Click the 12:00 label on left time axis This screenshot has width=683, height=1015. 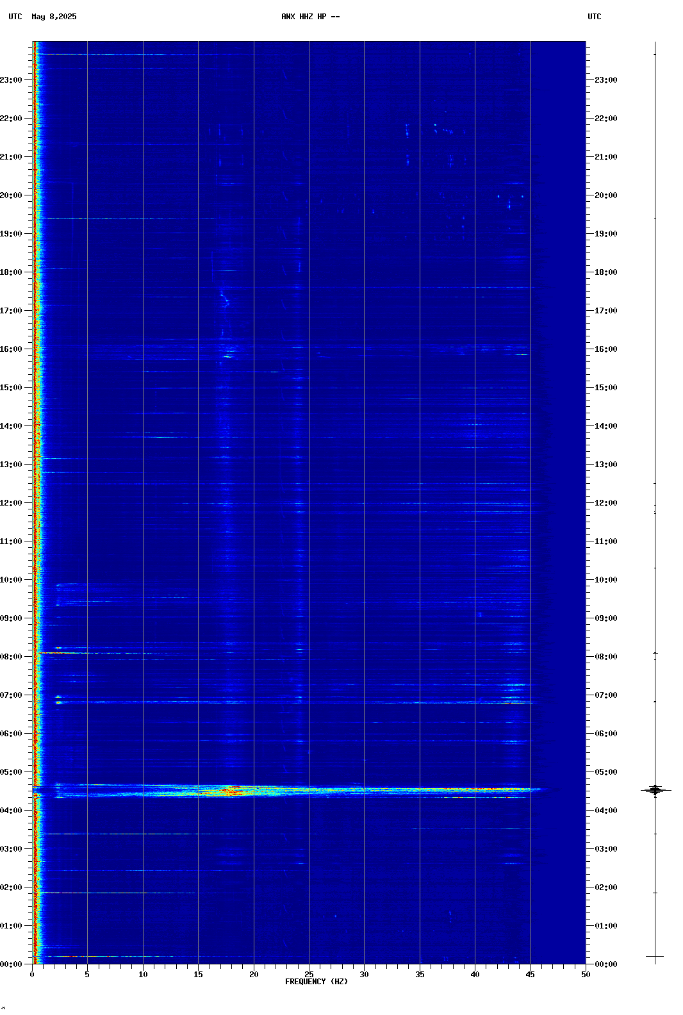point(11,503)
